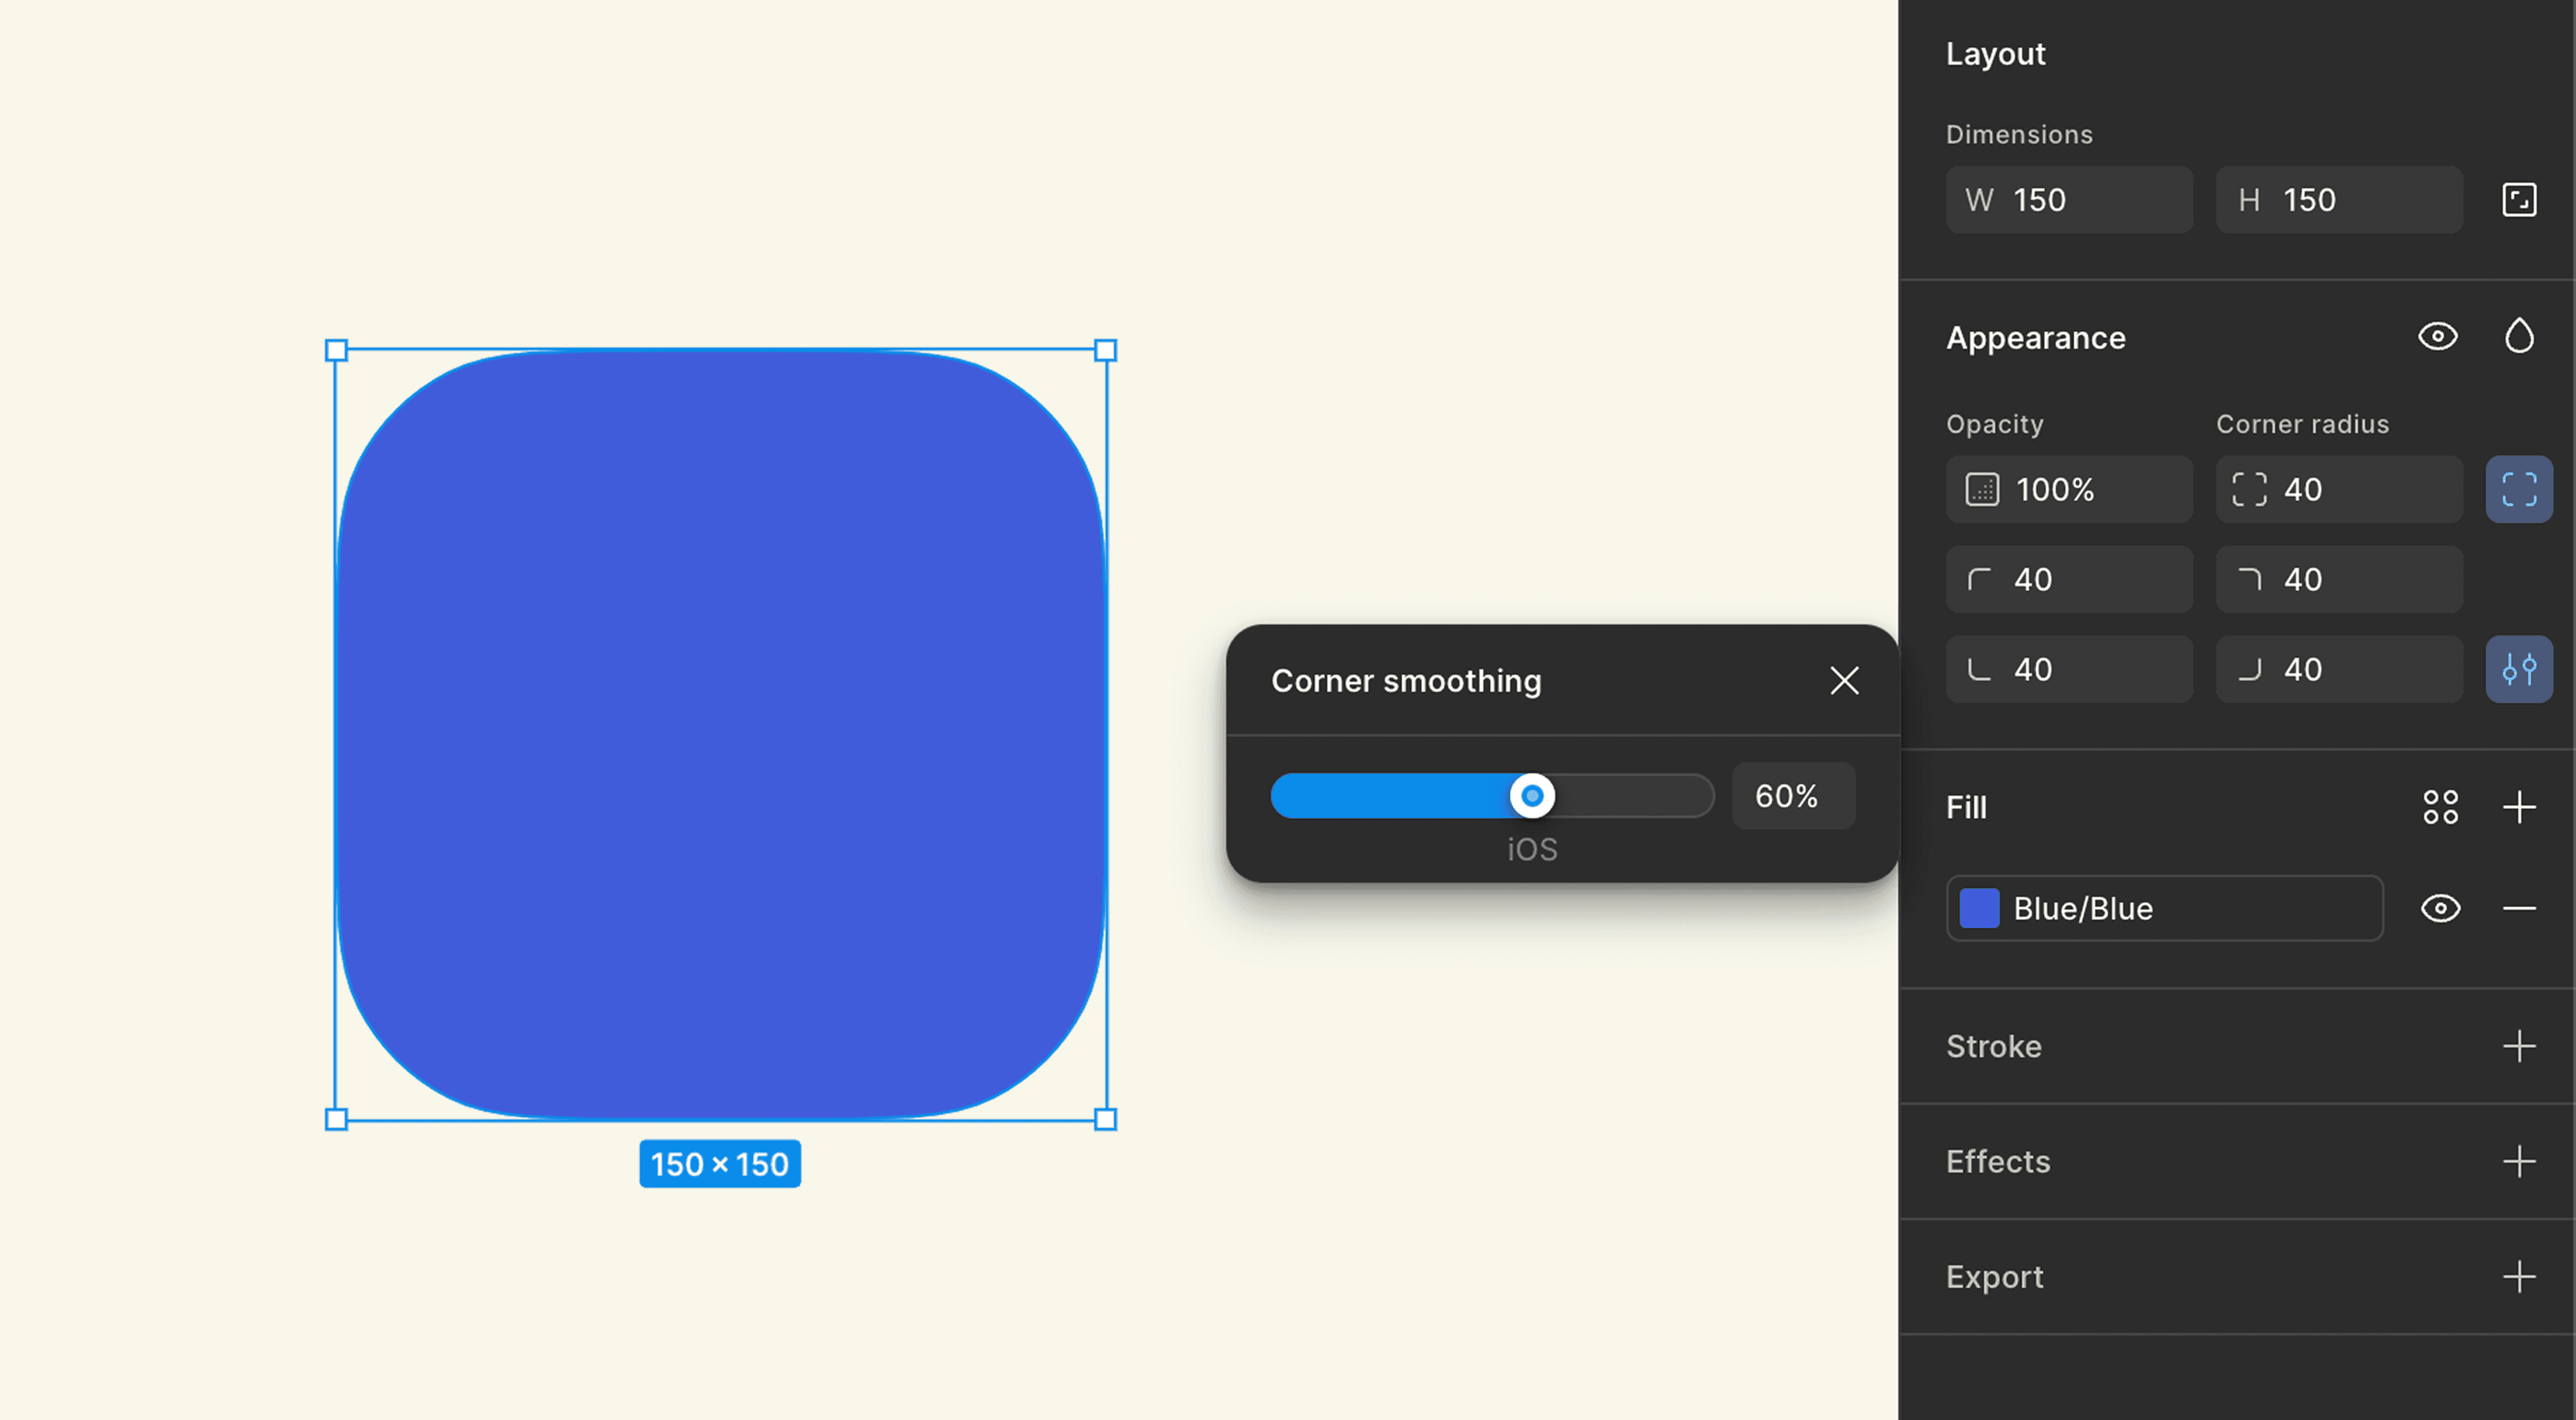Add export setting via Export plus
Viewport: 2576px width, 1420px height.
click(2518, 1277)
